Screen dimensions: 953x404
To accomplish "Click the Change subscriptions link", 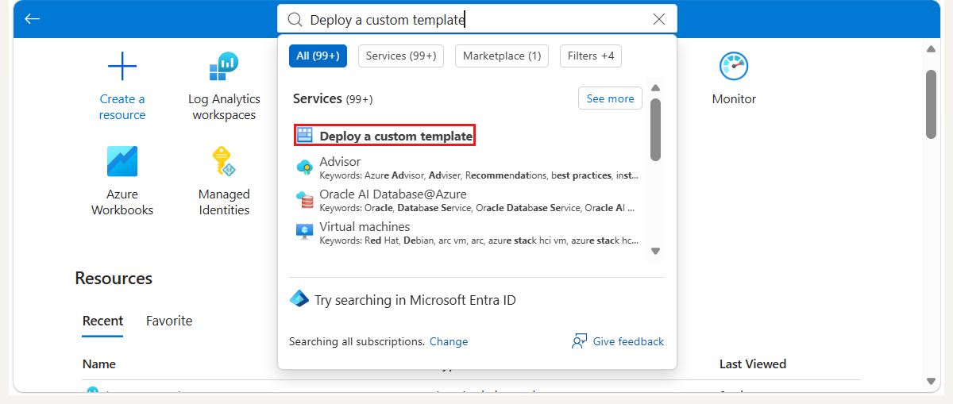I will point(449,341).
